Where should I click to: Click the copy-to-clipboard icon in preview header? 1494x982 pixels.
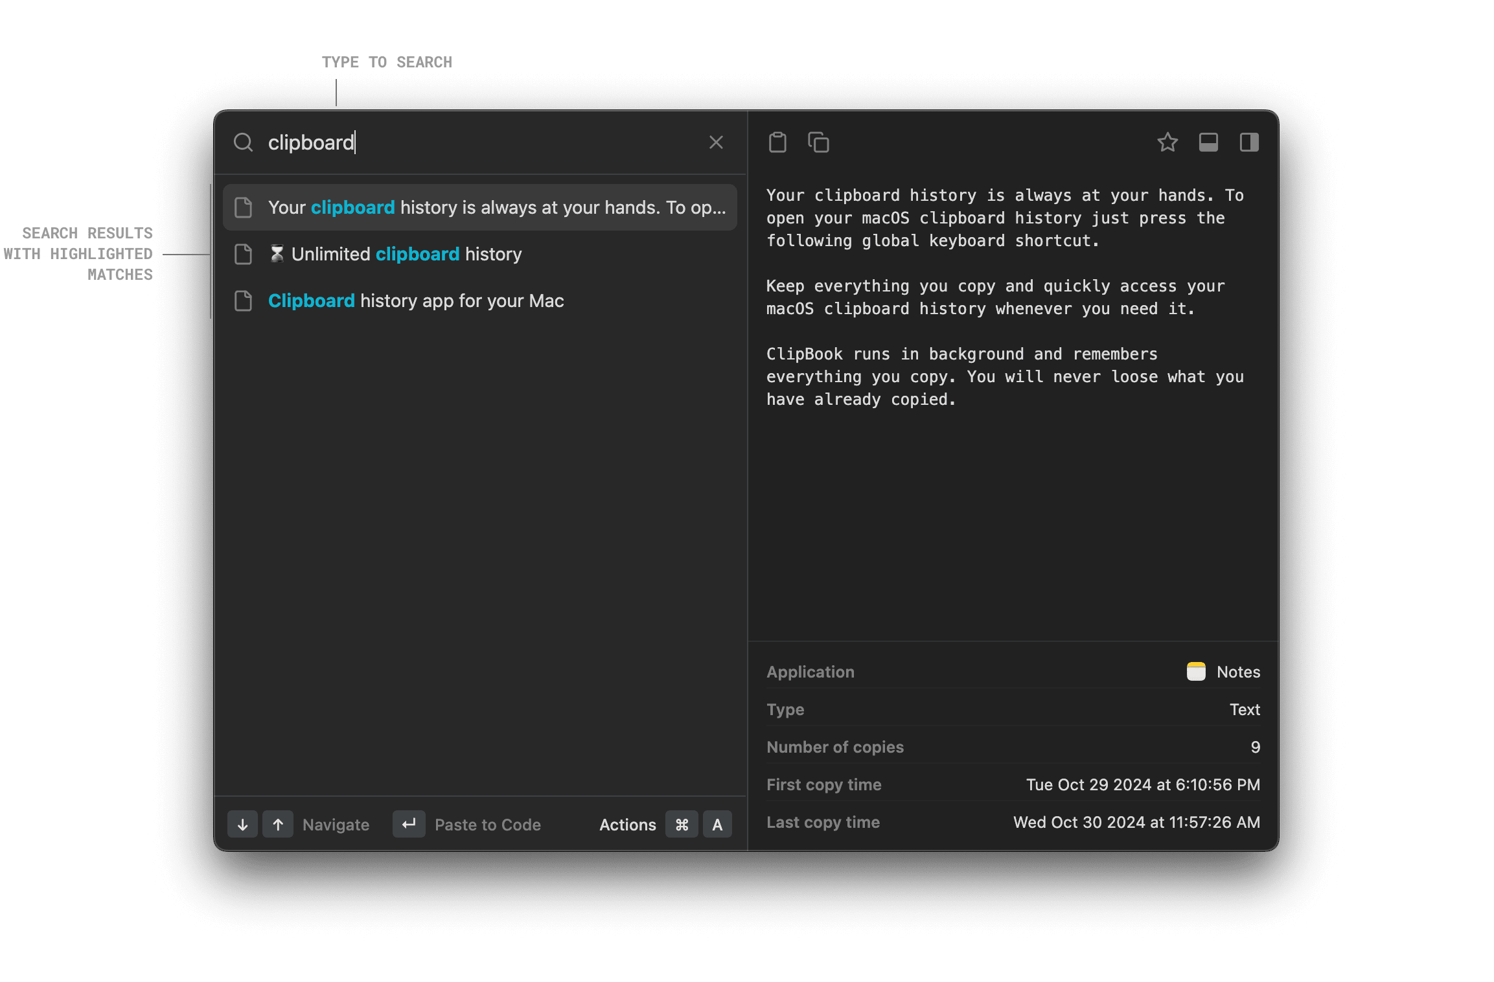point(818,143)
